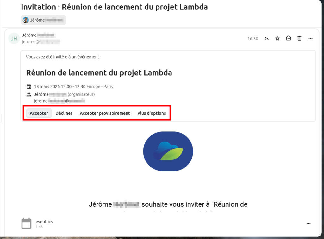This screenshot has width=324, height=239.
Task: Choose Accepter provisoirement for the event
Action: coord(105,113)
